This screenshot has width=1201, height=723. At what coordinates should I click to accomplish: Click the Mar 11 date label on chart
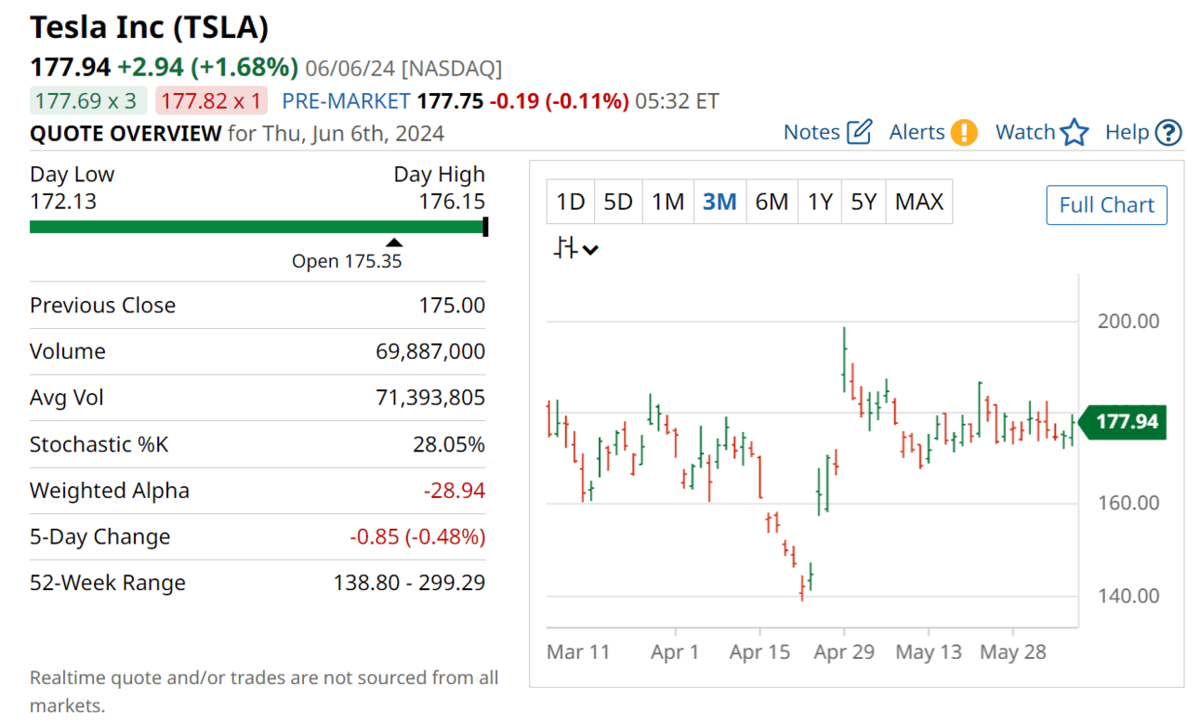tap(578, 651)
